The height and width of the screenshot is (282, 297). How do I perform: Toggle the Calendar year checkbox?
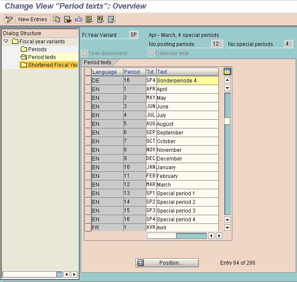point(151,53)
